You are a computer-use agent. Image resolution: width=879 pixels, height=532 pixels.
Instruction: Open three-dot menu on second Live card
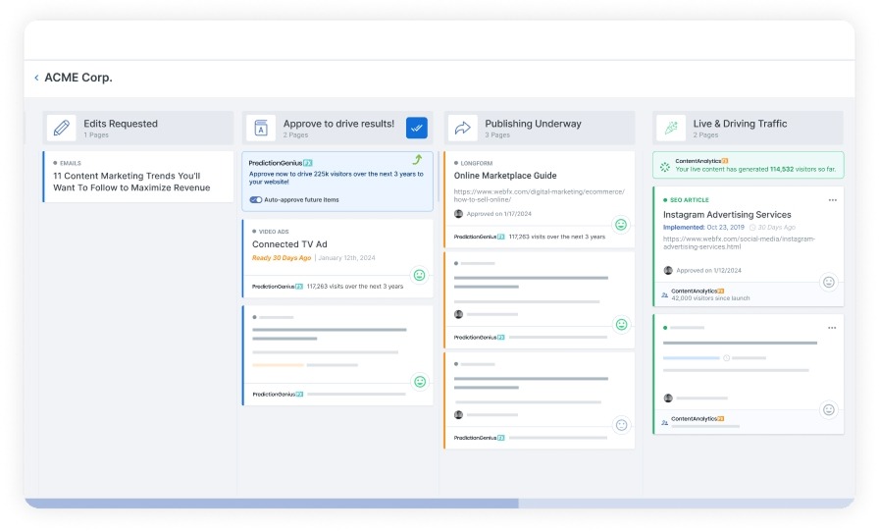[833, 327]
